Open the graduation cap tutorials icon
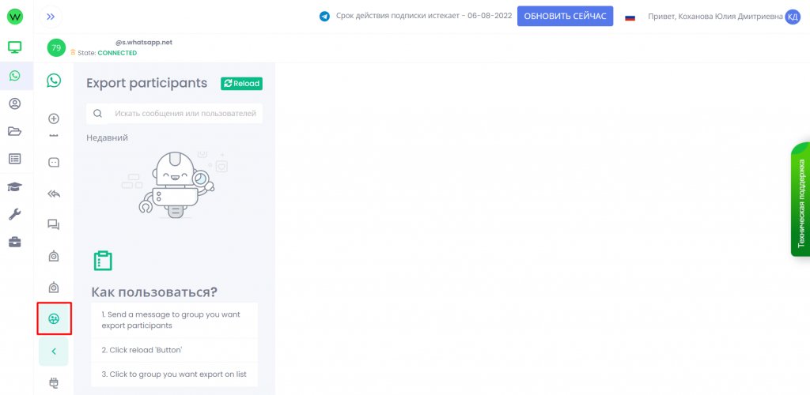 [15, 186]
